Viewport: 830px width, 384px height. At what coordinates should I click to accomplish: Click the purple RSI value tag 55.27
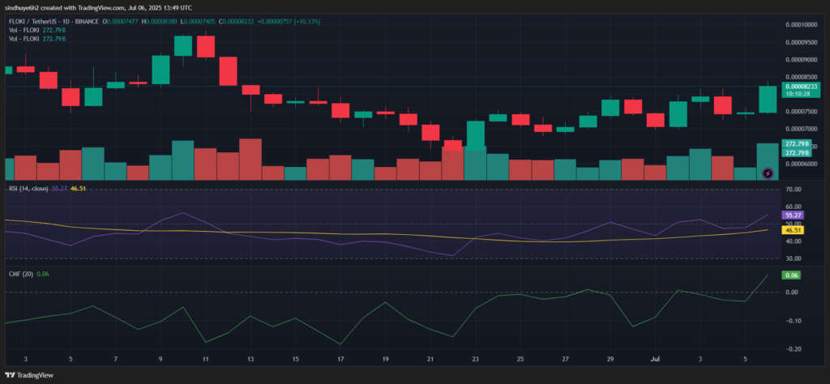(792, 215)
